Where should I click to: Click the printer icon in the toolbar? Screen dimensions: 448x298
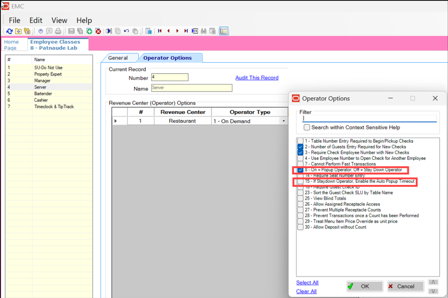tap(58, 31)
